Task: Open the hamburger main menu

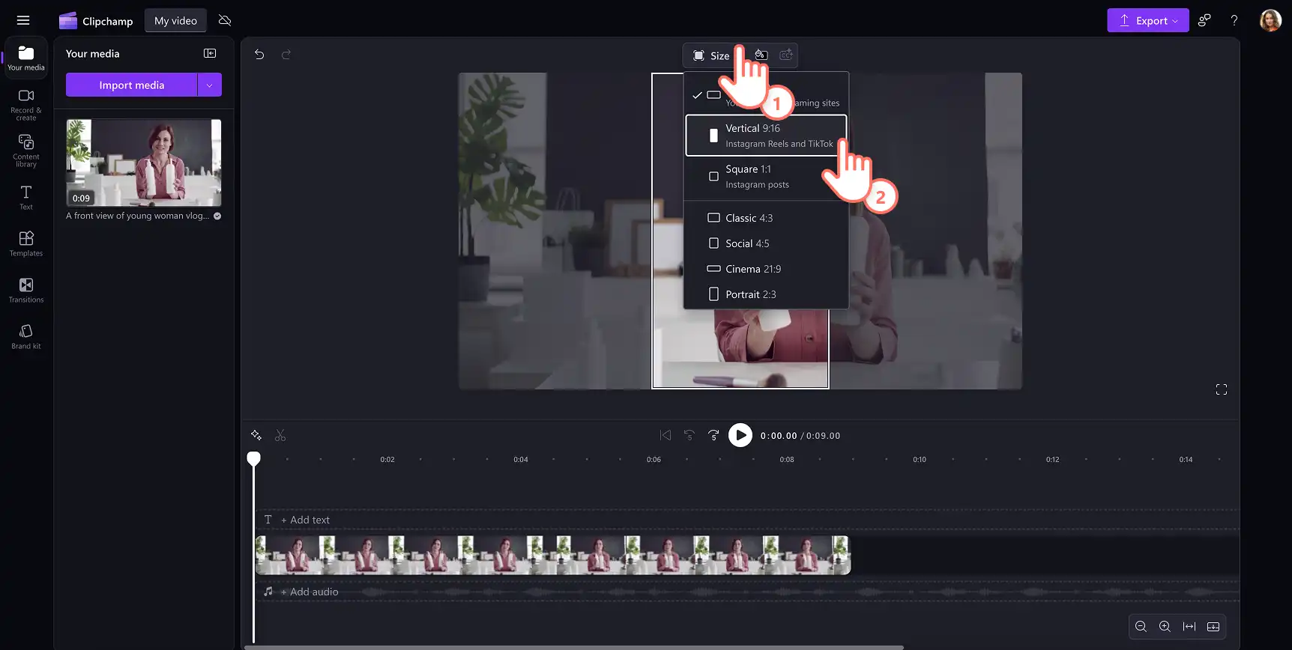Action: click(x=23, y=20)
